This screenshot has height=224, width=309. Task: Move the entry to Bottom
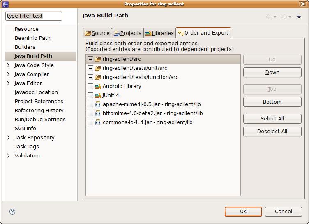click(x=272, y=102)
